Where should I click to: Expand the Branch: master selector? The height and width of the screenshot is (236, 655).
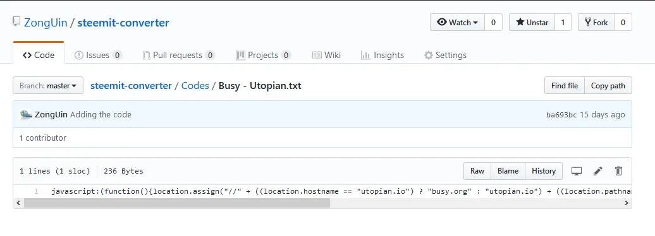[48, 85]
